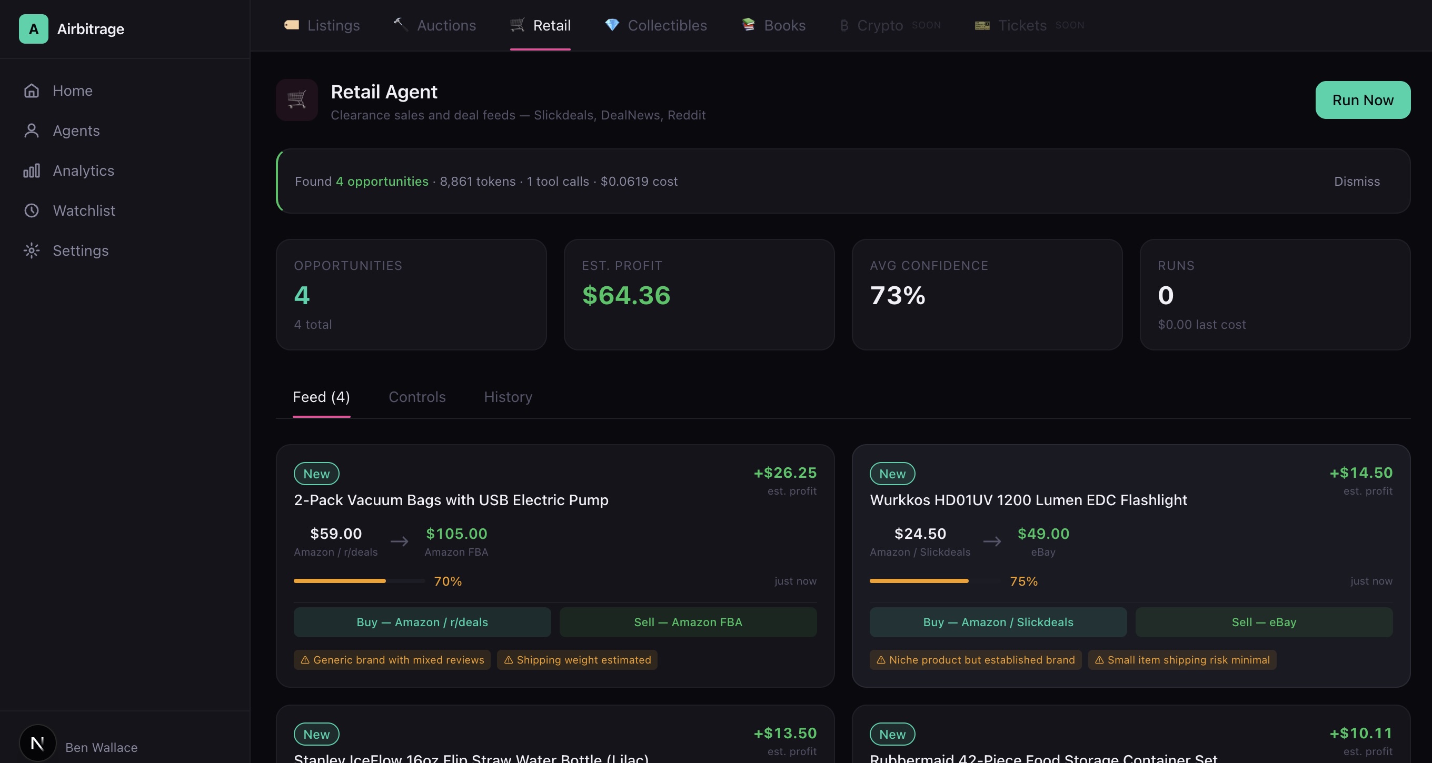This screenshot has height=763, width=1432.
Task: Click the Books section icon
Action: (x=748, y=26)
